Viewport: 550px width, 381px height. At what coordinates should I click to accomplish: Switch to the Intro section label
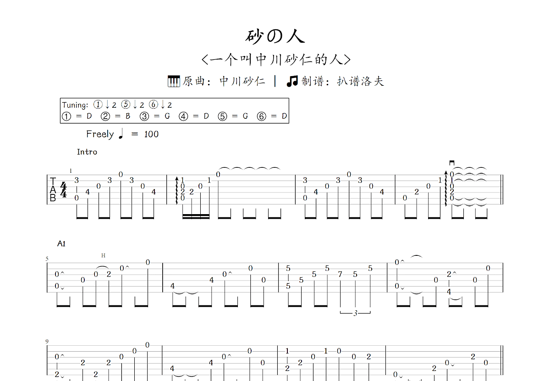87,152
